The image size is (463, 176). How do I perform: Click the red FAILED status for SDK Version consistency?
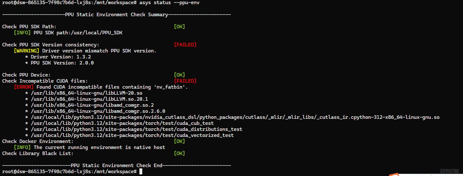coord(185,45)
